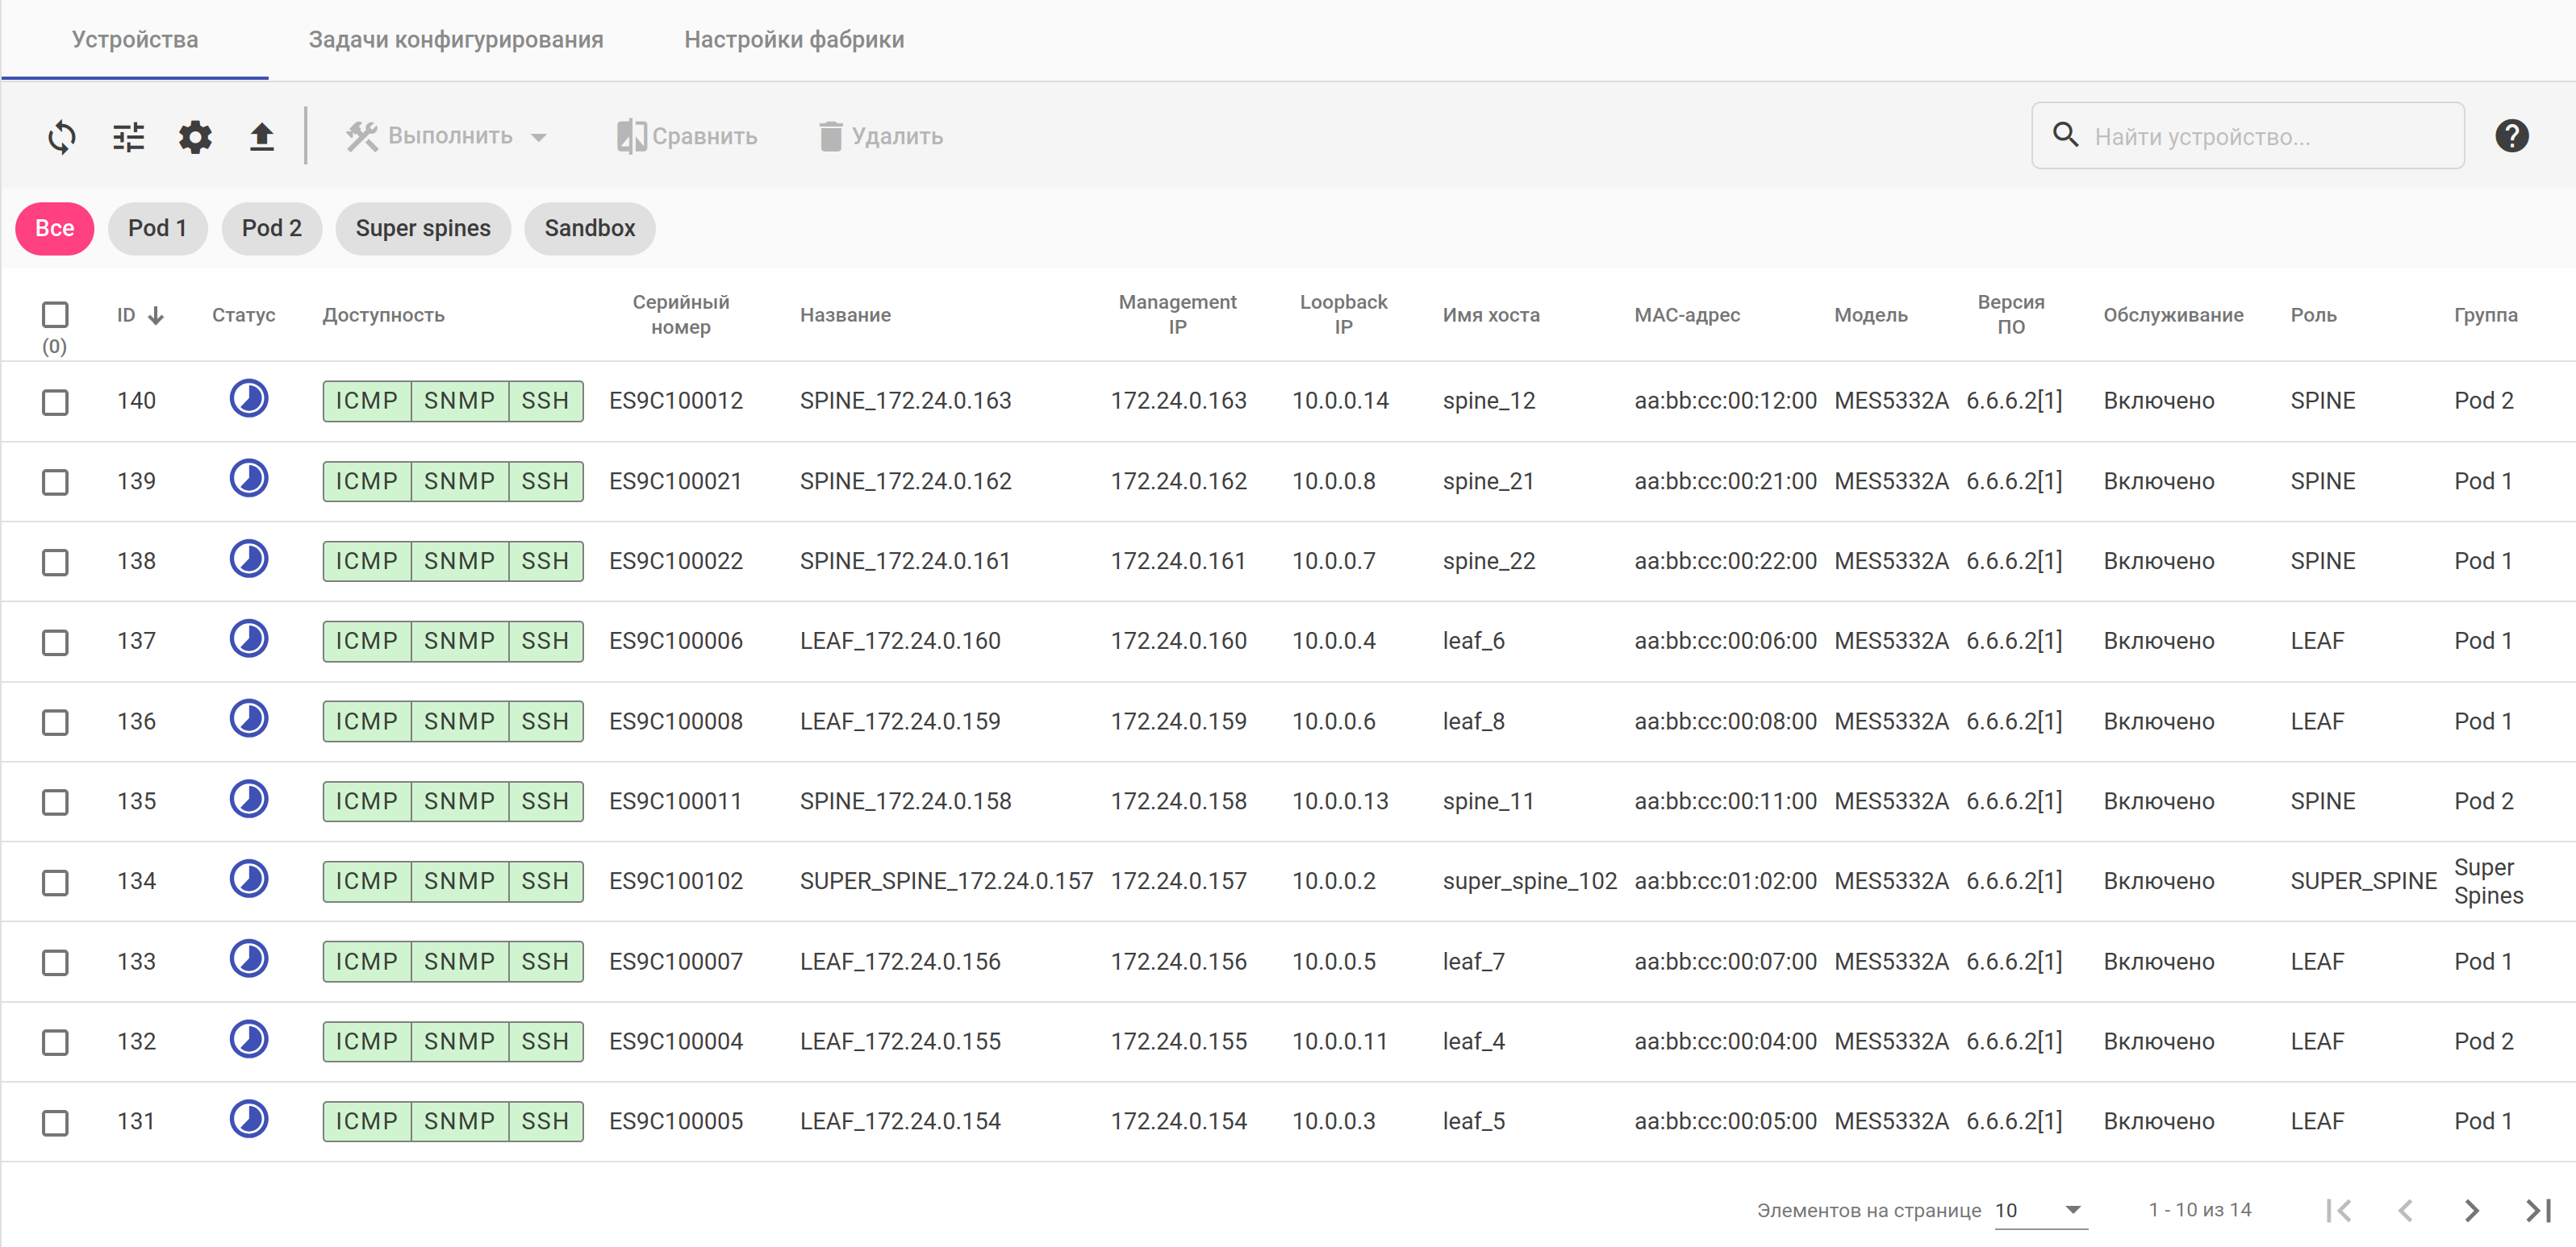Expand the Выполнить dropdown menu

click(x=448, y=137)
